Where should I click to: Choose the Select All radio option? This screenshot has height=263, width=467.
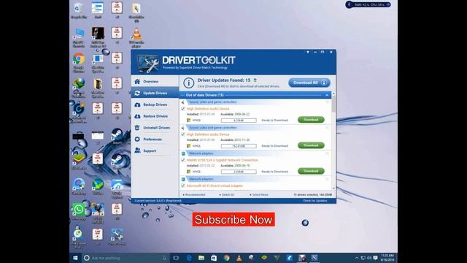click(x=226, y=195)
